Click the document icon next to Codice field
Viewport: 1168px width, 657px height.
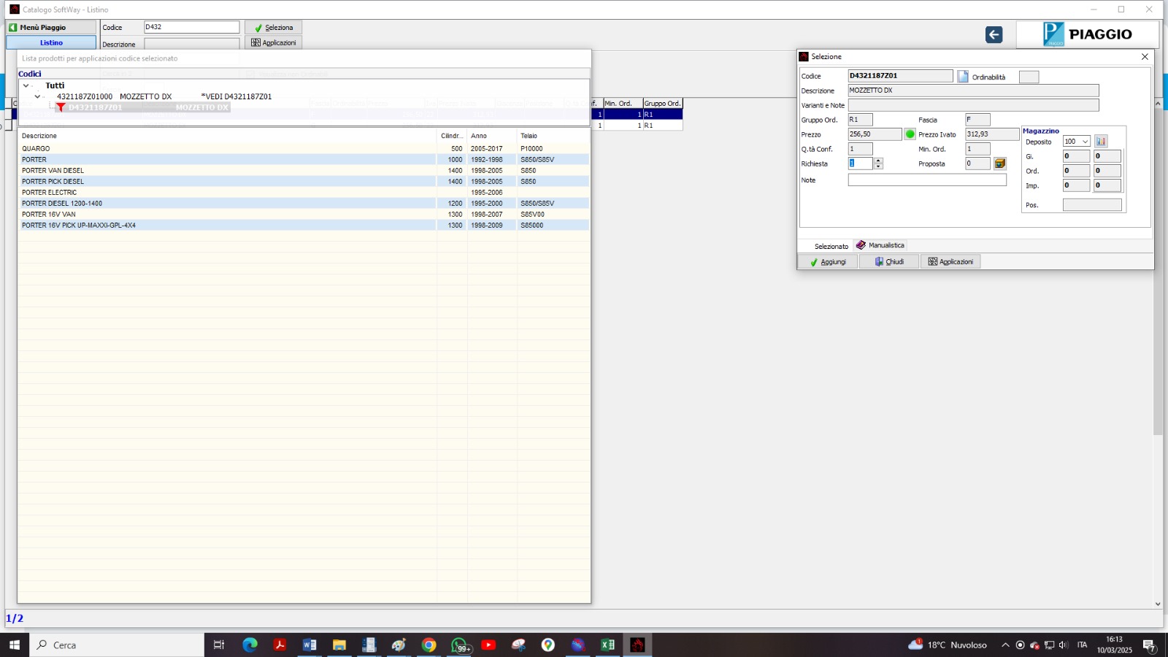coord(963,77)
